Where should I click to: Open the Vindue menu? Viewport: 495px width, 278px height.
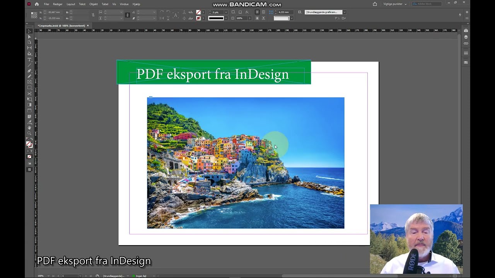point(124,4)
